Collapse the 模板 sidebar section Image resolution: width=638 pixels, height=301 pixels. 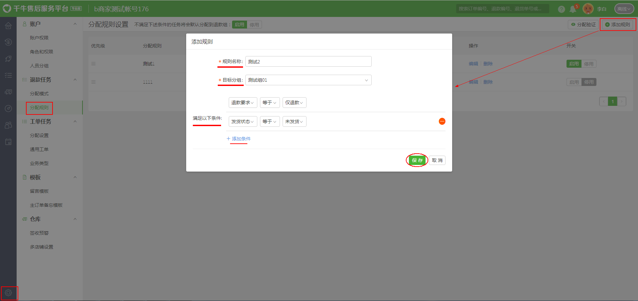75,177
